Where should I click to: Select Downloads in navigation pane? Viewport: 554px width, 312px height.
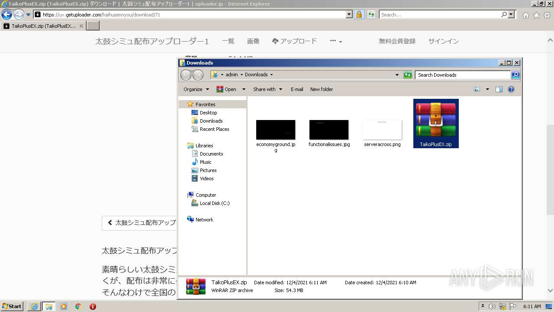[x=211, y=121]
